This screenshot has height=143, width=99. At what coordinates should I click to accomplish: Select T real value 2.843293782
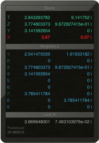(37, 18)
